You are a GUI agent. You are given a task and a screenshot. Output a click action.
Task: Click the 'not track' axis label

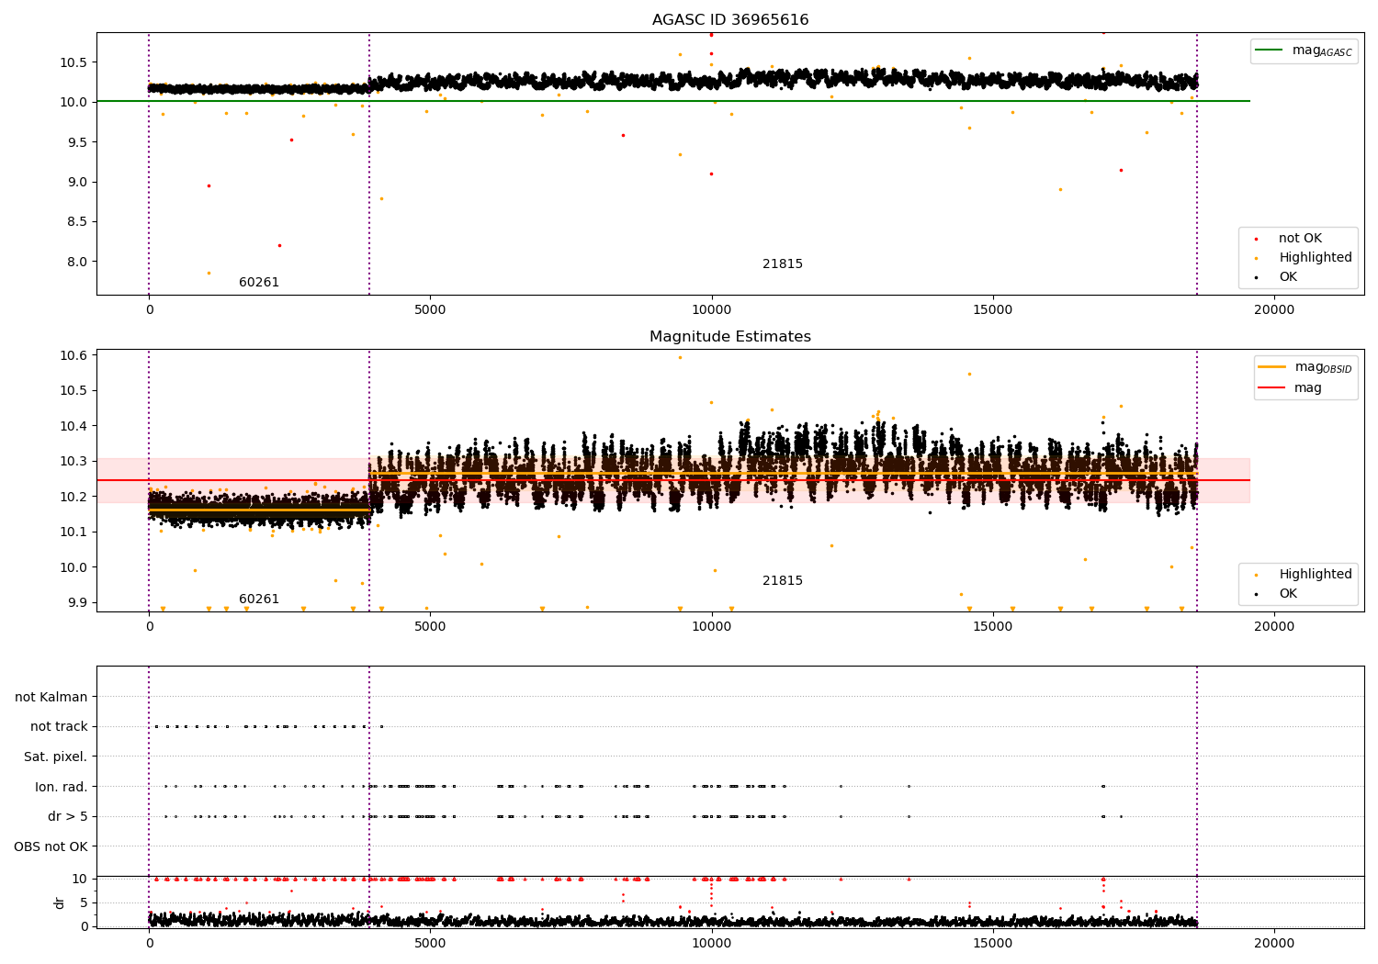59,726
